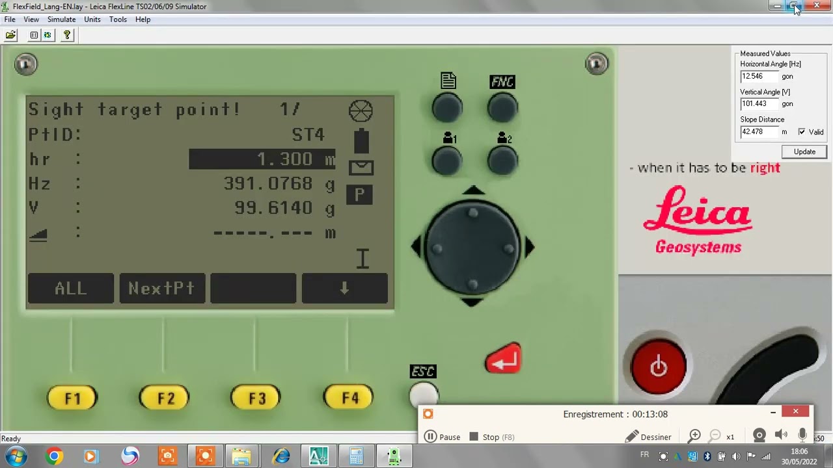
Task: Click the Update button
Action: click(x=804, y=151)
